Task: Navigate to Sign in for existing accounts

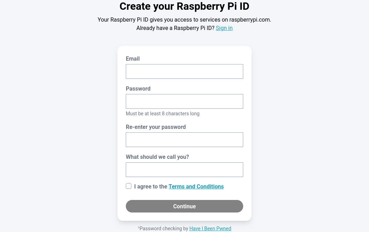Action: click(224, 28)
